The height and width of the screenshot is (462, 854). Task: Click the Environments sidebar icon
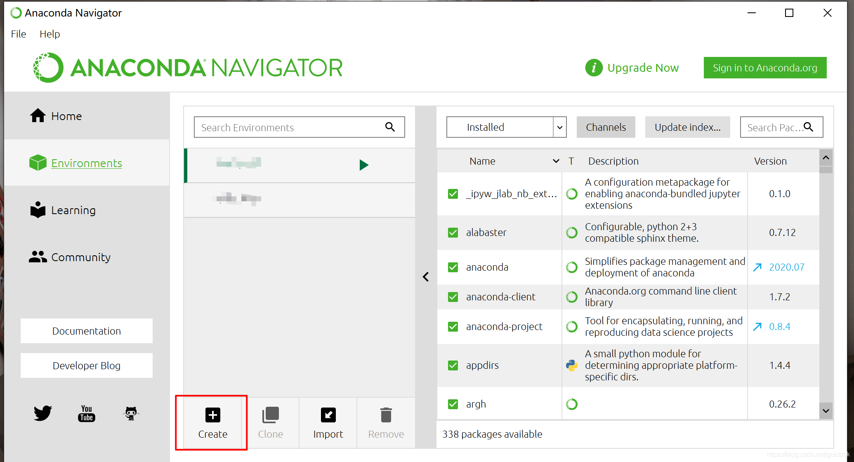coord(36,163)
